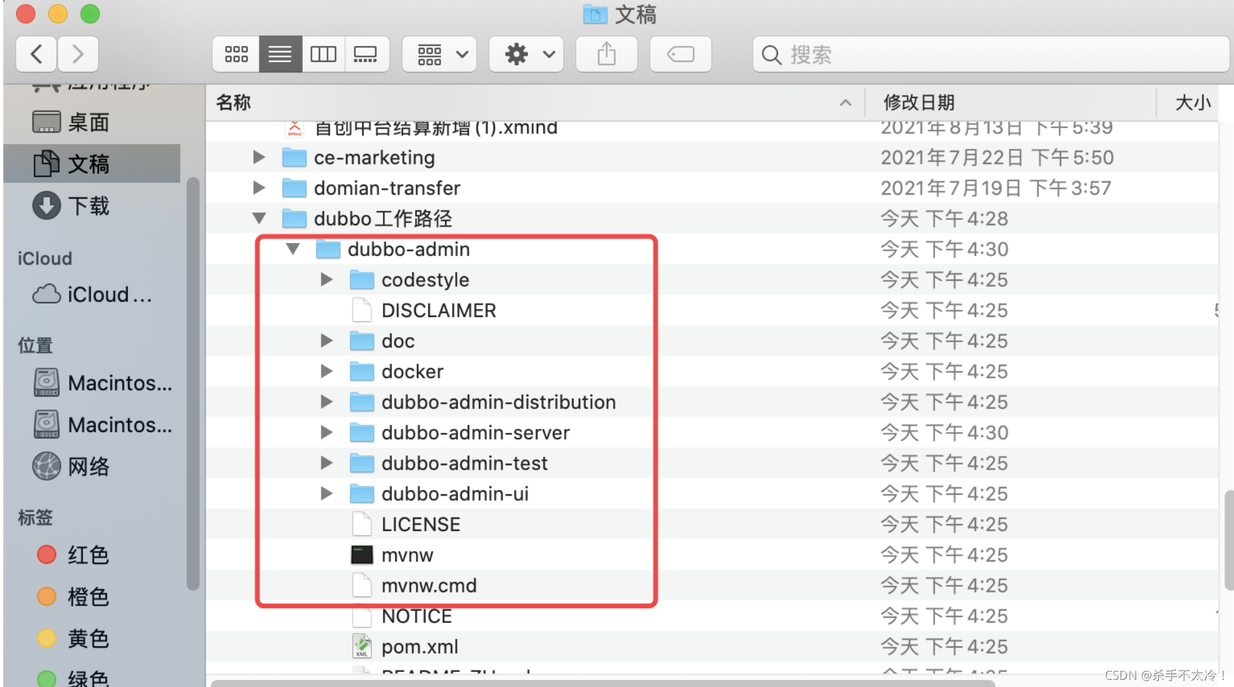Select the ce-marketing folder icon
The height and width of the screenshot is (687, 1234).
pos(294,157)
